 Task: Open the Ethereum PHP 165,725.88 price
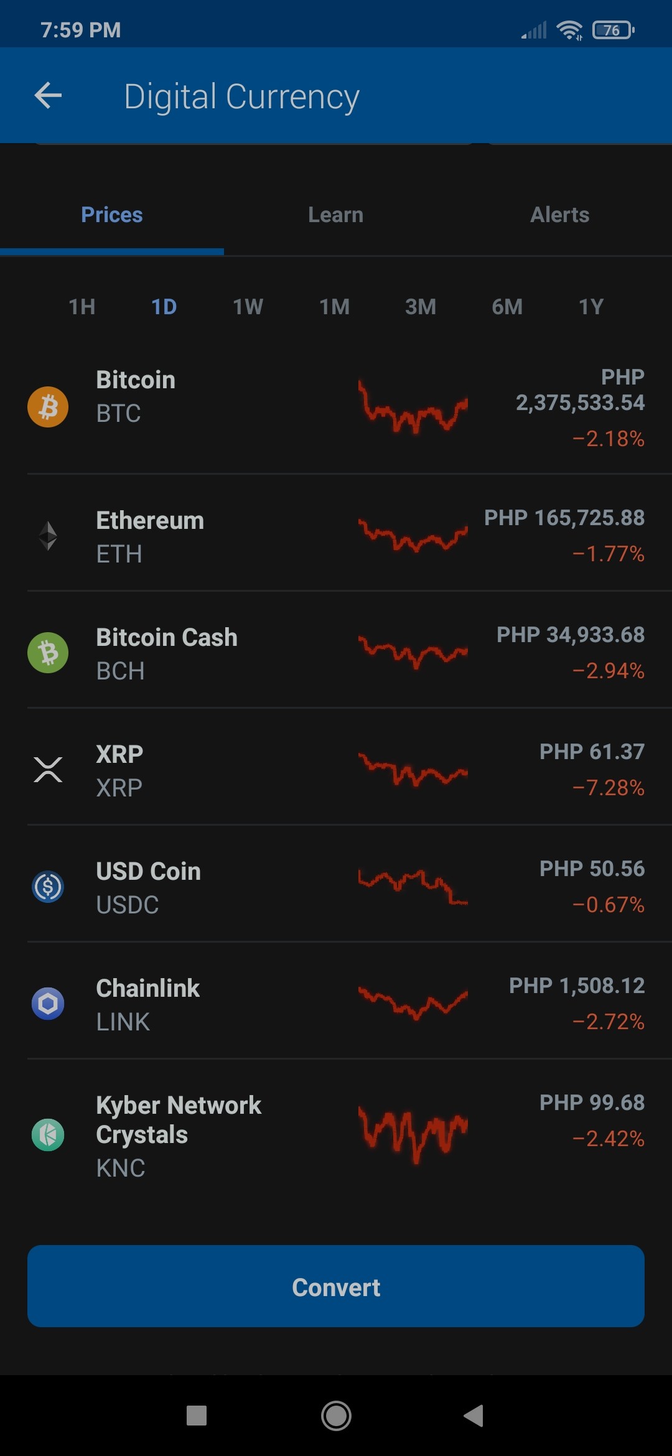coord(564,518)
